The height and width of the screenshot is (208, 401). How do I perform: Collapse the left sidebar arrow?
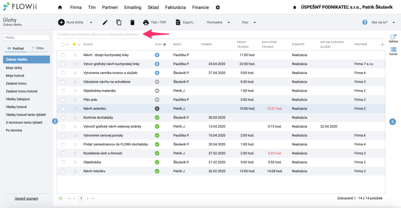pos(55,121)
